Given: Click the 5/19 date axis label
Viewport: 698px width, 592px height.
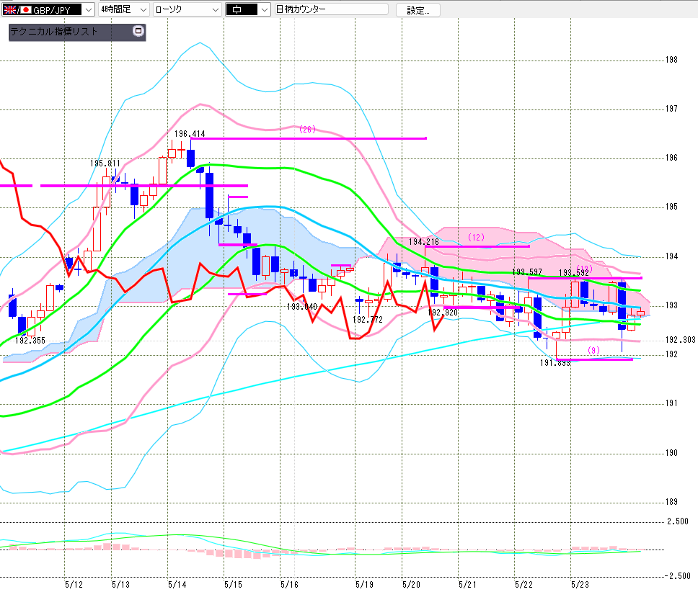Looking at the screenshot, I should 365,585.
